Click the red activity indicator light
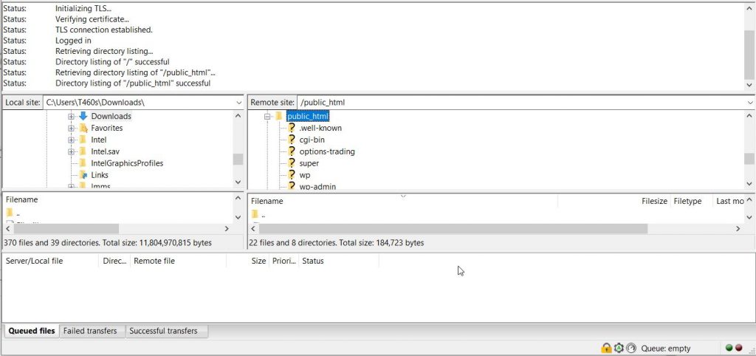This screenshot has height=356, width=756. point(738,348)
